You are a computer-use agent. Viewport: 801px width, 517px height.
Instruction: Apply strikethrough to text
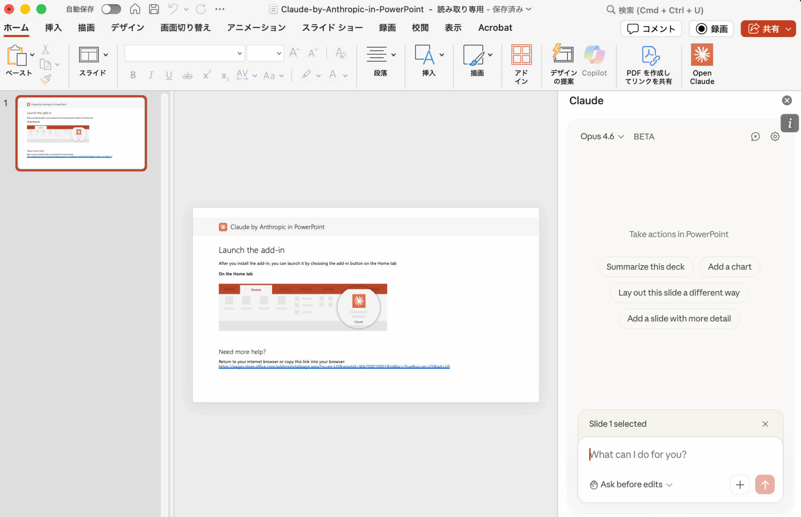click(187, 75)
